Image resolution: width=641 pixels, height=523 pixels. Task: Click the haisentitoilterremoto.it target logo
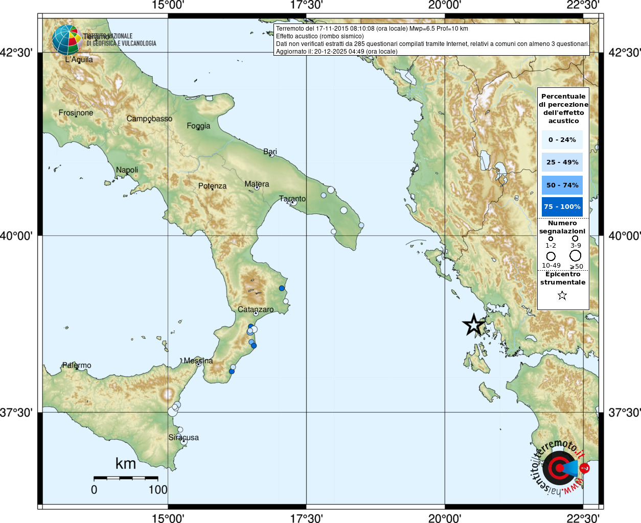pos(559,468)
